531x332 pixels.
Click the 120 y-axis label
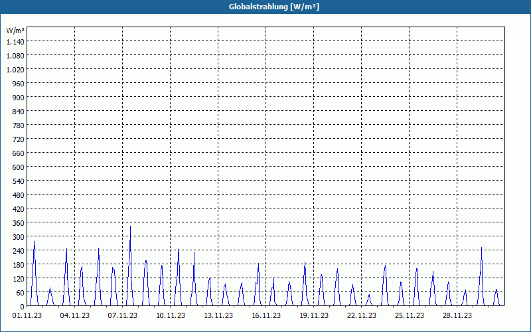tap(19, 279)
